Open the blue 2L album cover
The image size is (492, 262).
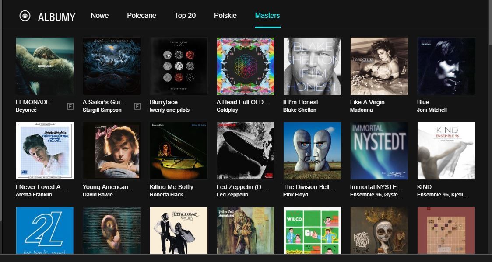pyautogui.click(x=45, y=230)
